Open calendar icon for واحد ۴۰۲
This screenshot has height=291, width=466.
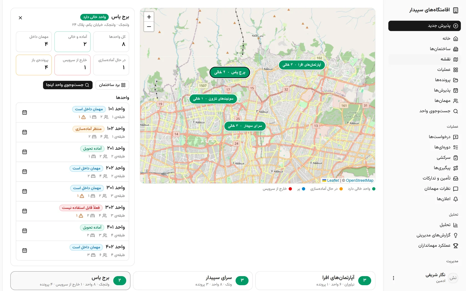pyautogui.click(x=25, y=251)
